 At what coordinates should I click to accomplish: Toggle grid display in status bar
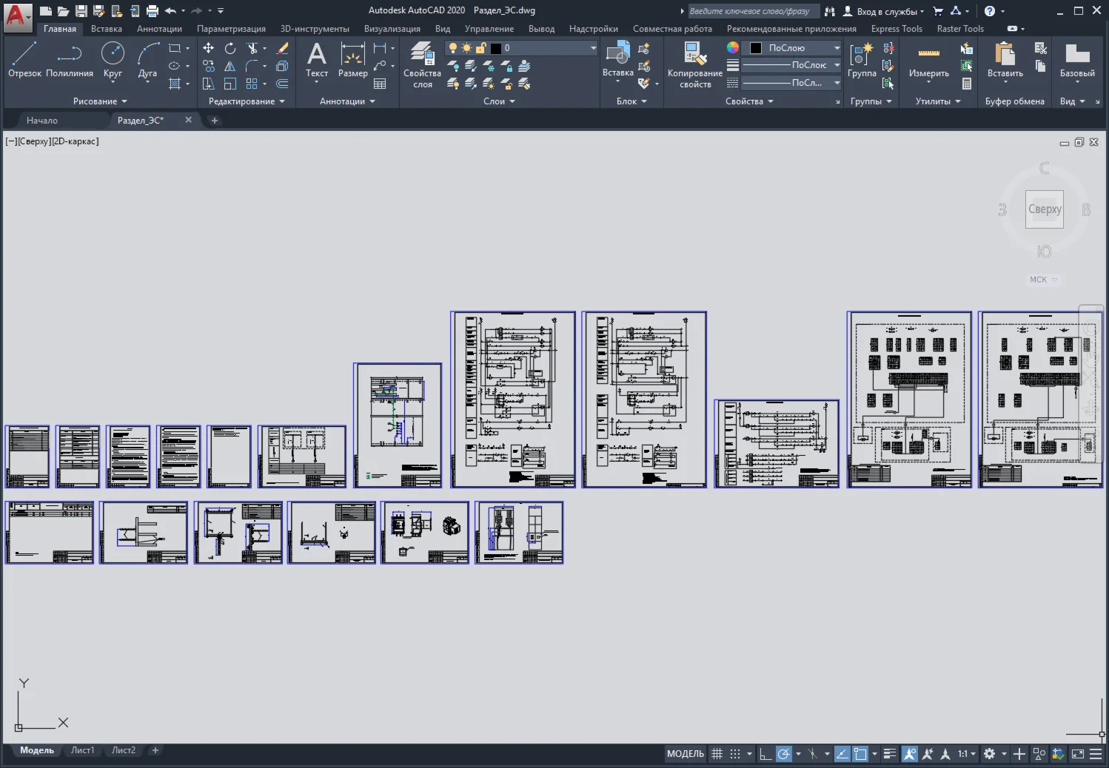tap(717, 754)
